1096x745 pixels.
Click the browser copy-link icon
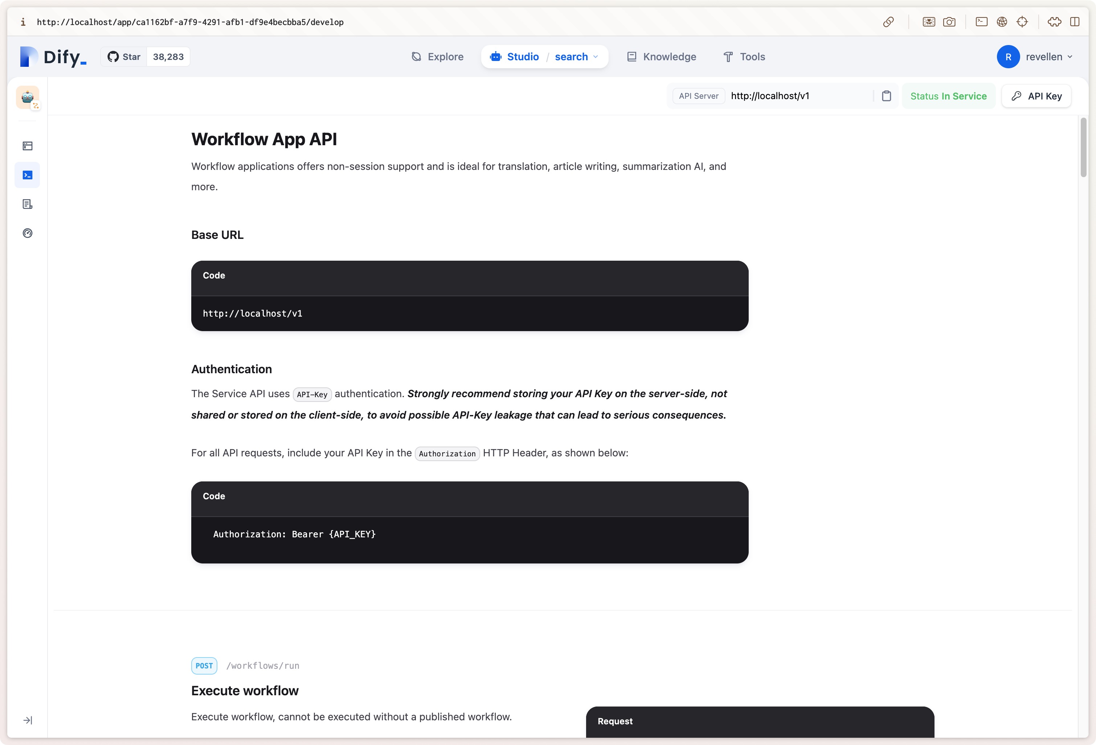pyautogui.click(x=888, y=22)
